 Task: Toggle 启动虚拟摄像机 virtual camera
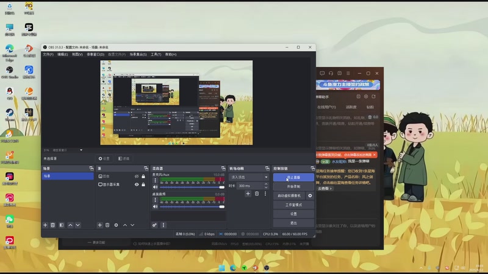point(289,195)
